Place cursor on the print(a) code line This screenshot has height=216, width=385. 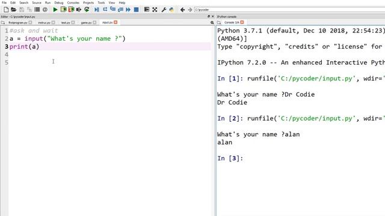(x=109, y=47)
